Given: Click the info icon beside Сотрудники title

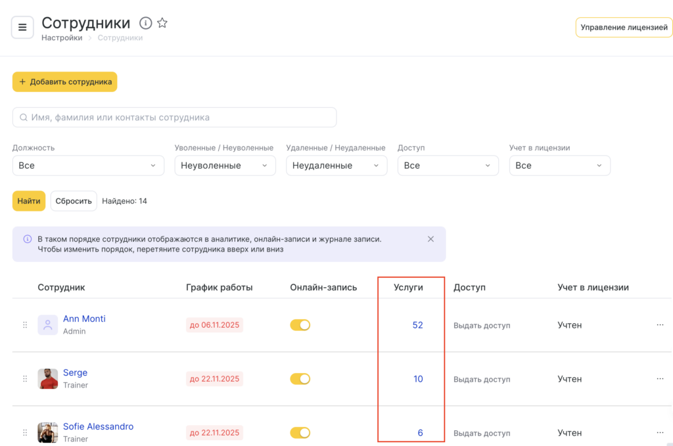Looking at the screenshot, I should click(x=146, y=24).
